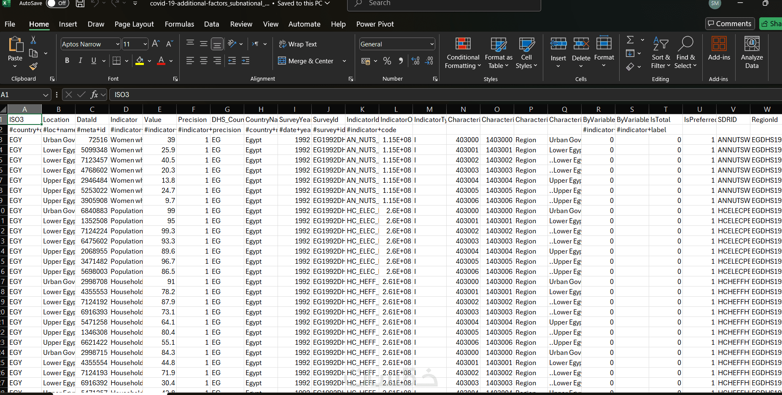Click the AutoSum sigma icon

click(630, 40)
